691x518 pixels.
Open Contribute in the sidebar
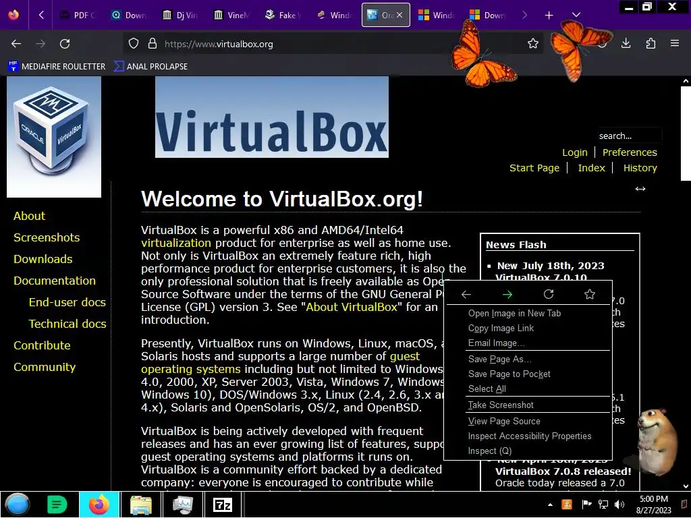pos(42,345)
